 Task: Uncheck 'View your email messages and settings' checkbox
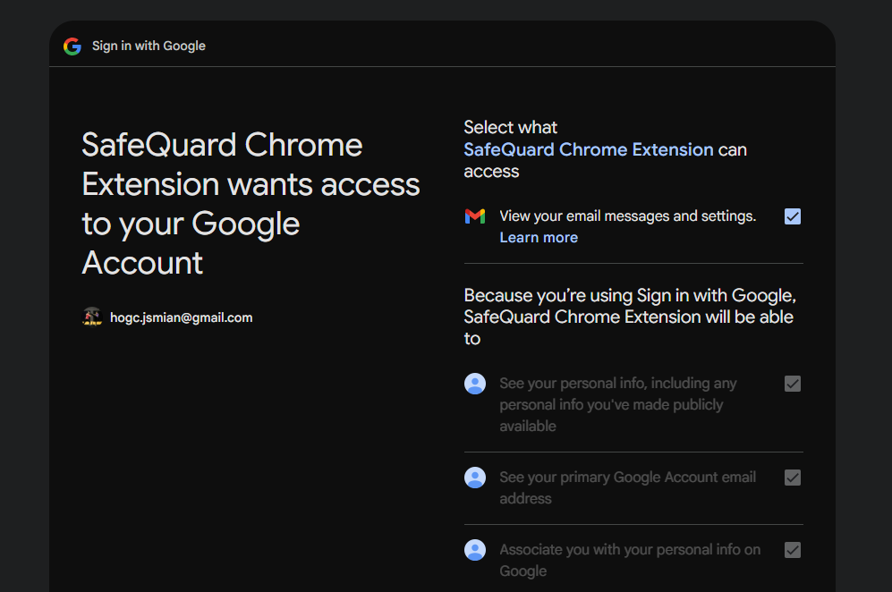(793, 216)
